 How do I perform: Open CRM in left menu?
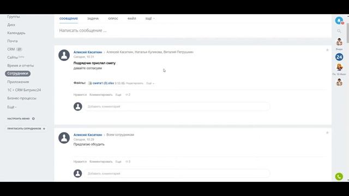[x=11, y=49]
